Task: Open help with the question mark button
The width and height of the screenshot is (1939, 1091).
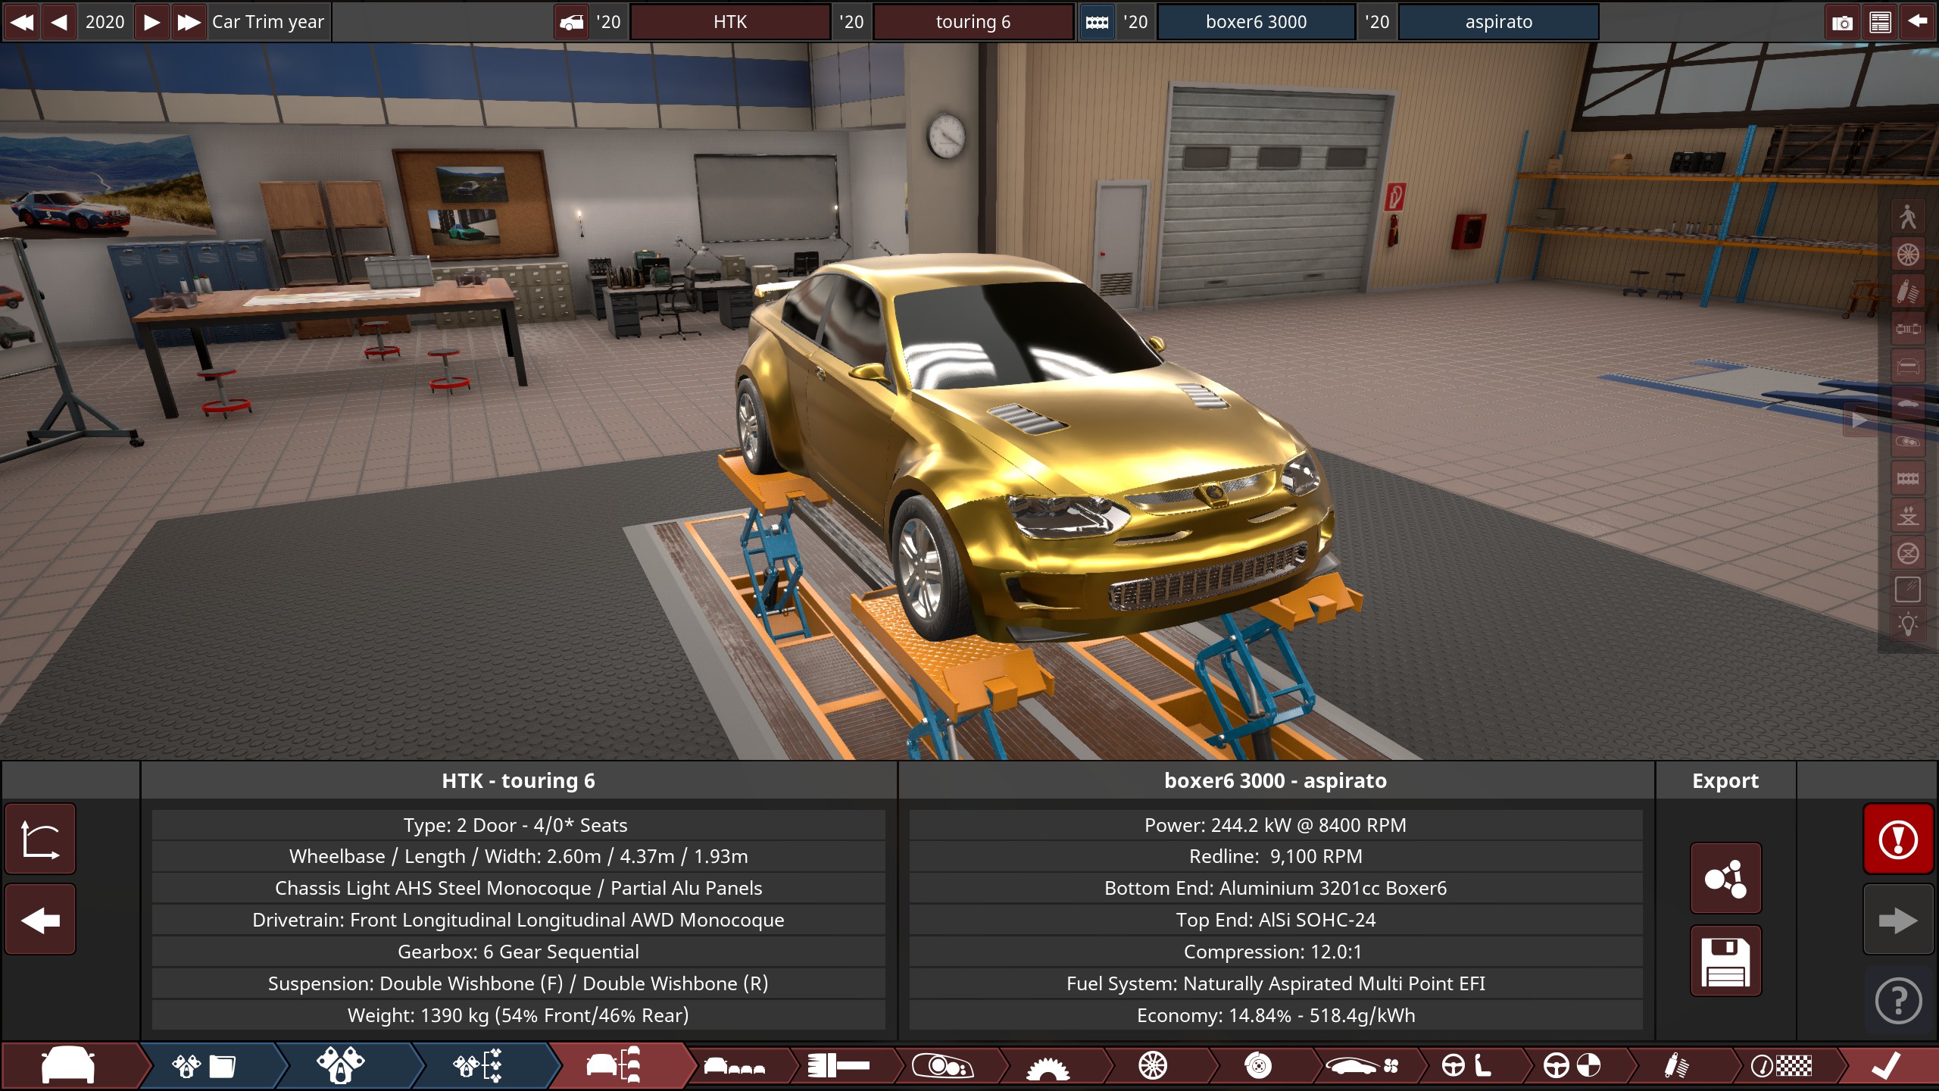Action: click(1898, 1001)
